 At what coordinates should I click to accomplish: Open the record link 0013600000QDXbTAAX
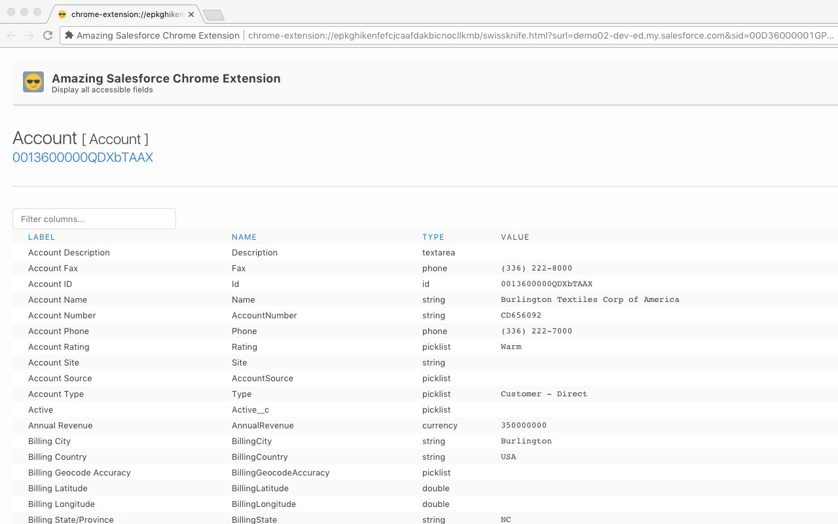pos(82,157)
